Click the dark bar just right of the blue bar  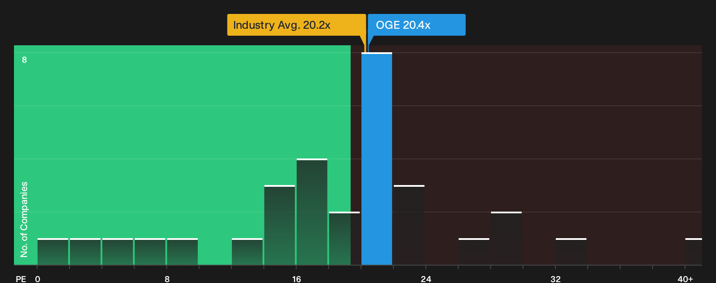point(409,225)
